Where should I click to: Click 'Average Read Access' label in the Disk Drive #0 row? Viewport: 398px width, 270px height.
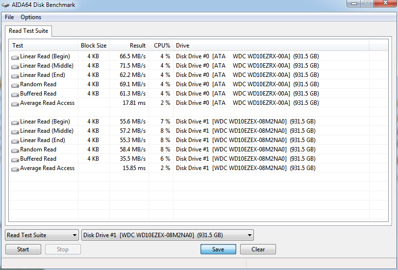(x=47, y=103)
